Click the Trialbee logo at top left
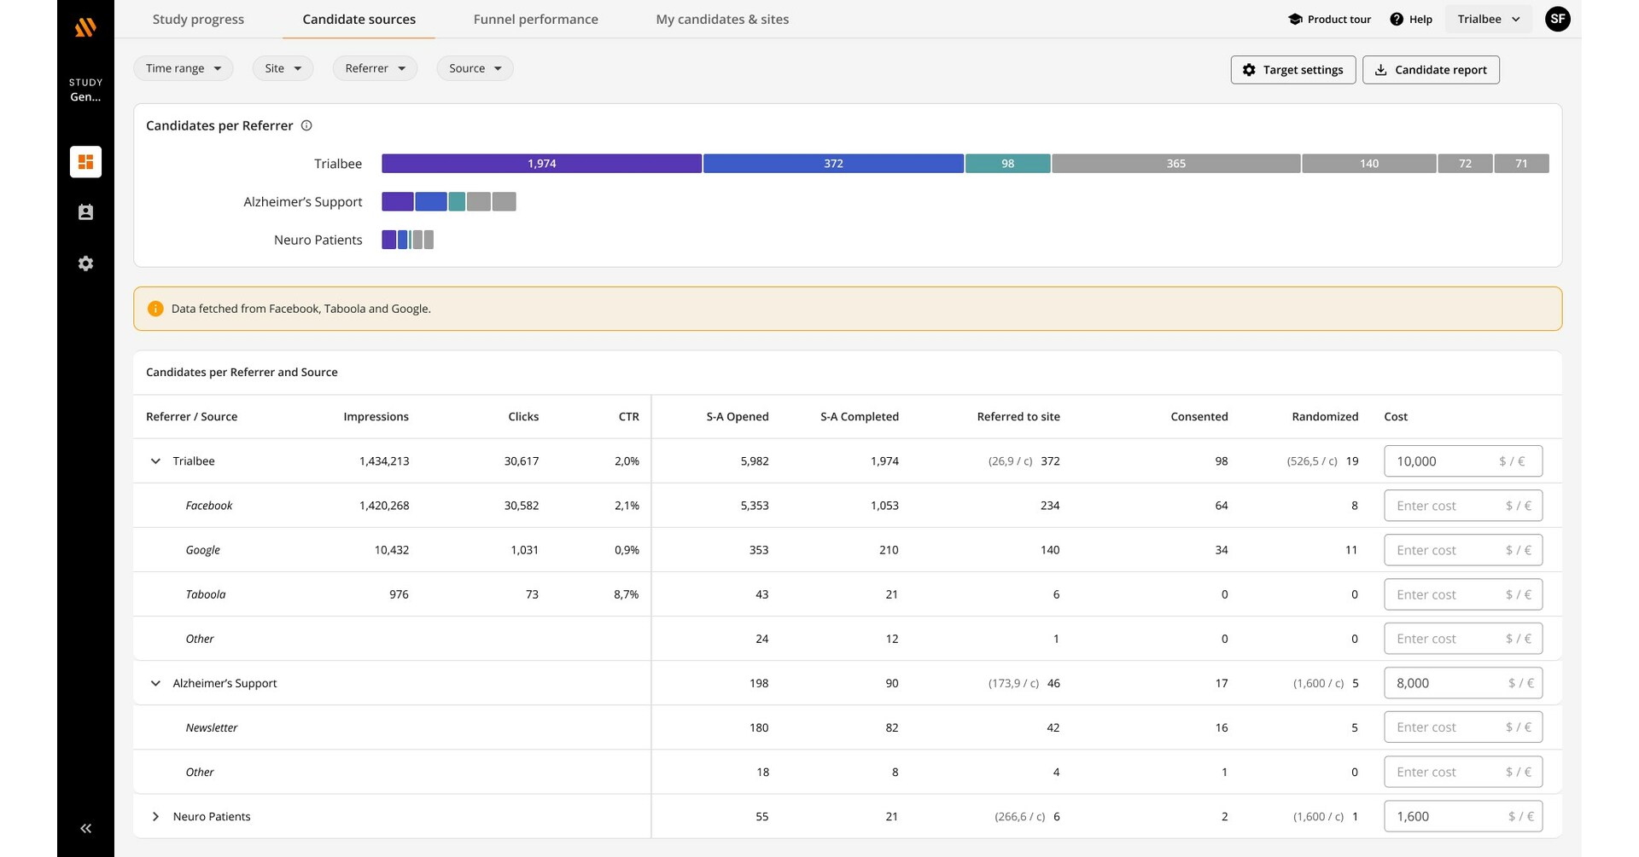This screenshot has height=857, width=1639. pyautogui.click(x=85, y=26)
